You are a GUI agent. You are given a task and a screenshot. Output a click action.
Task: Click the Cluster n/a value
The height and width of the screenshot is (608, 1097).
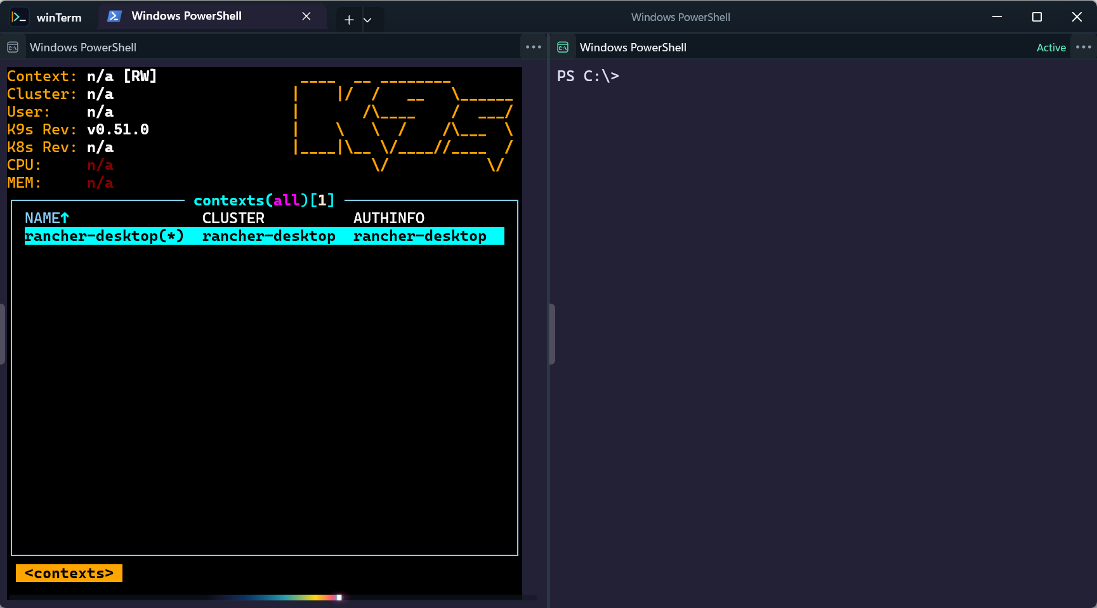(x=100, y=94)
